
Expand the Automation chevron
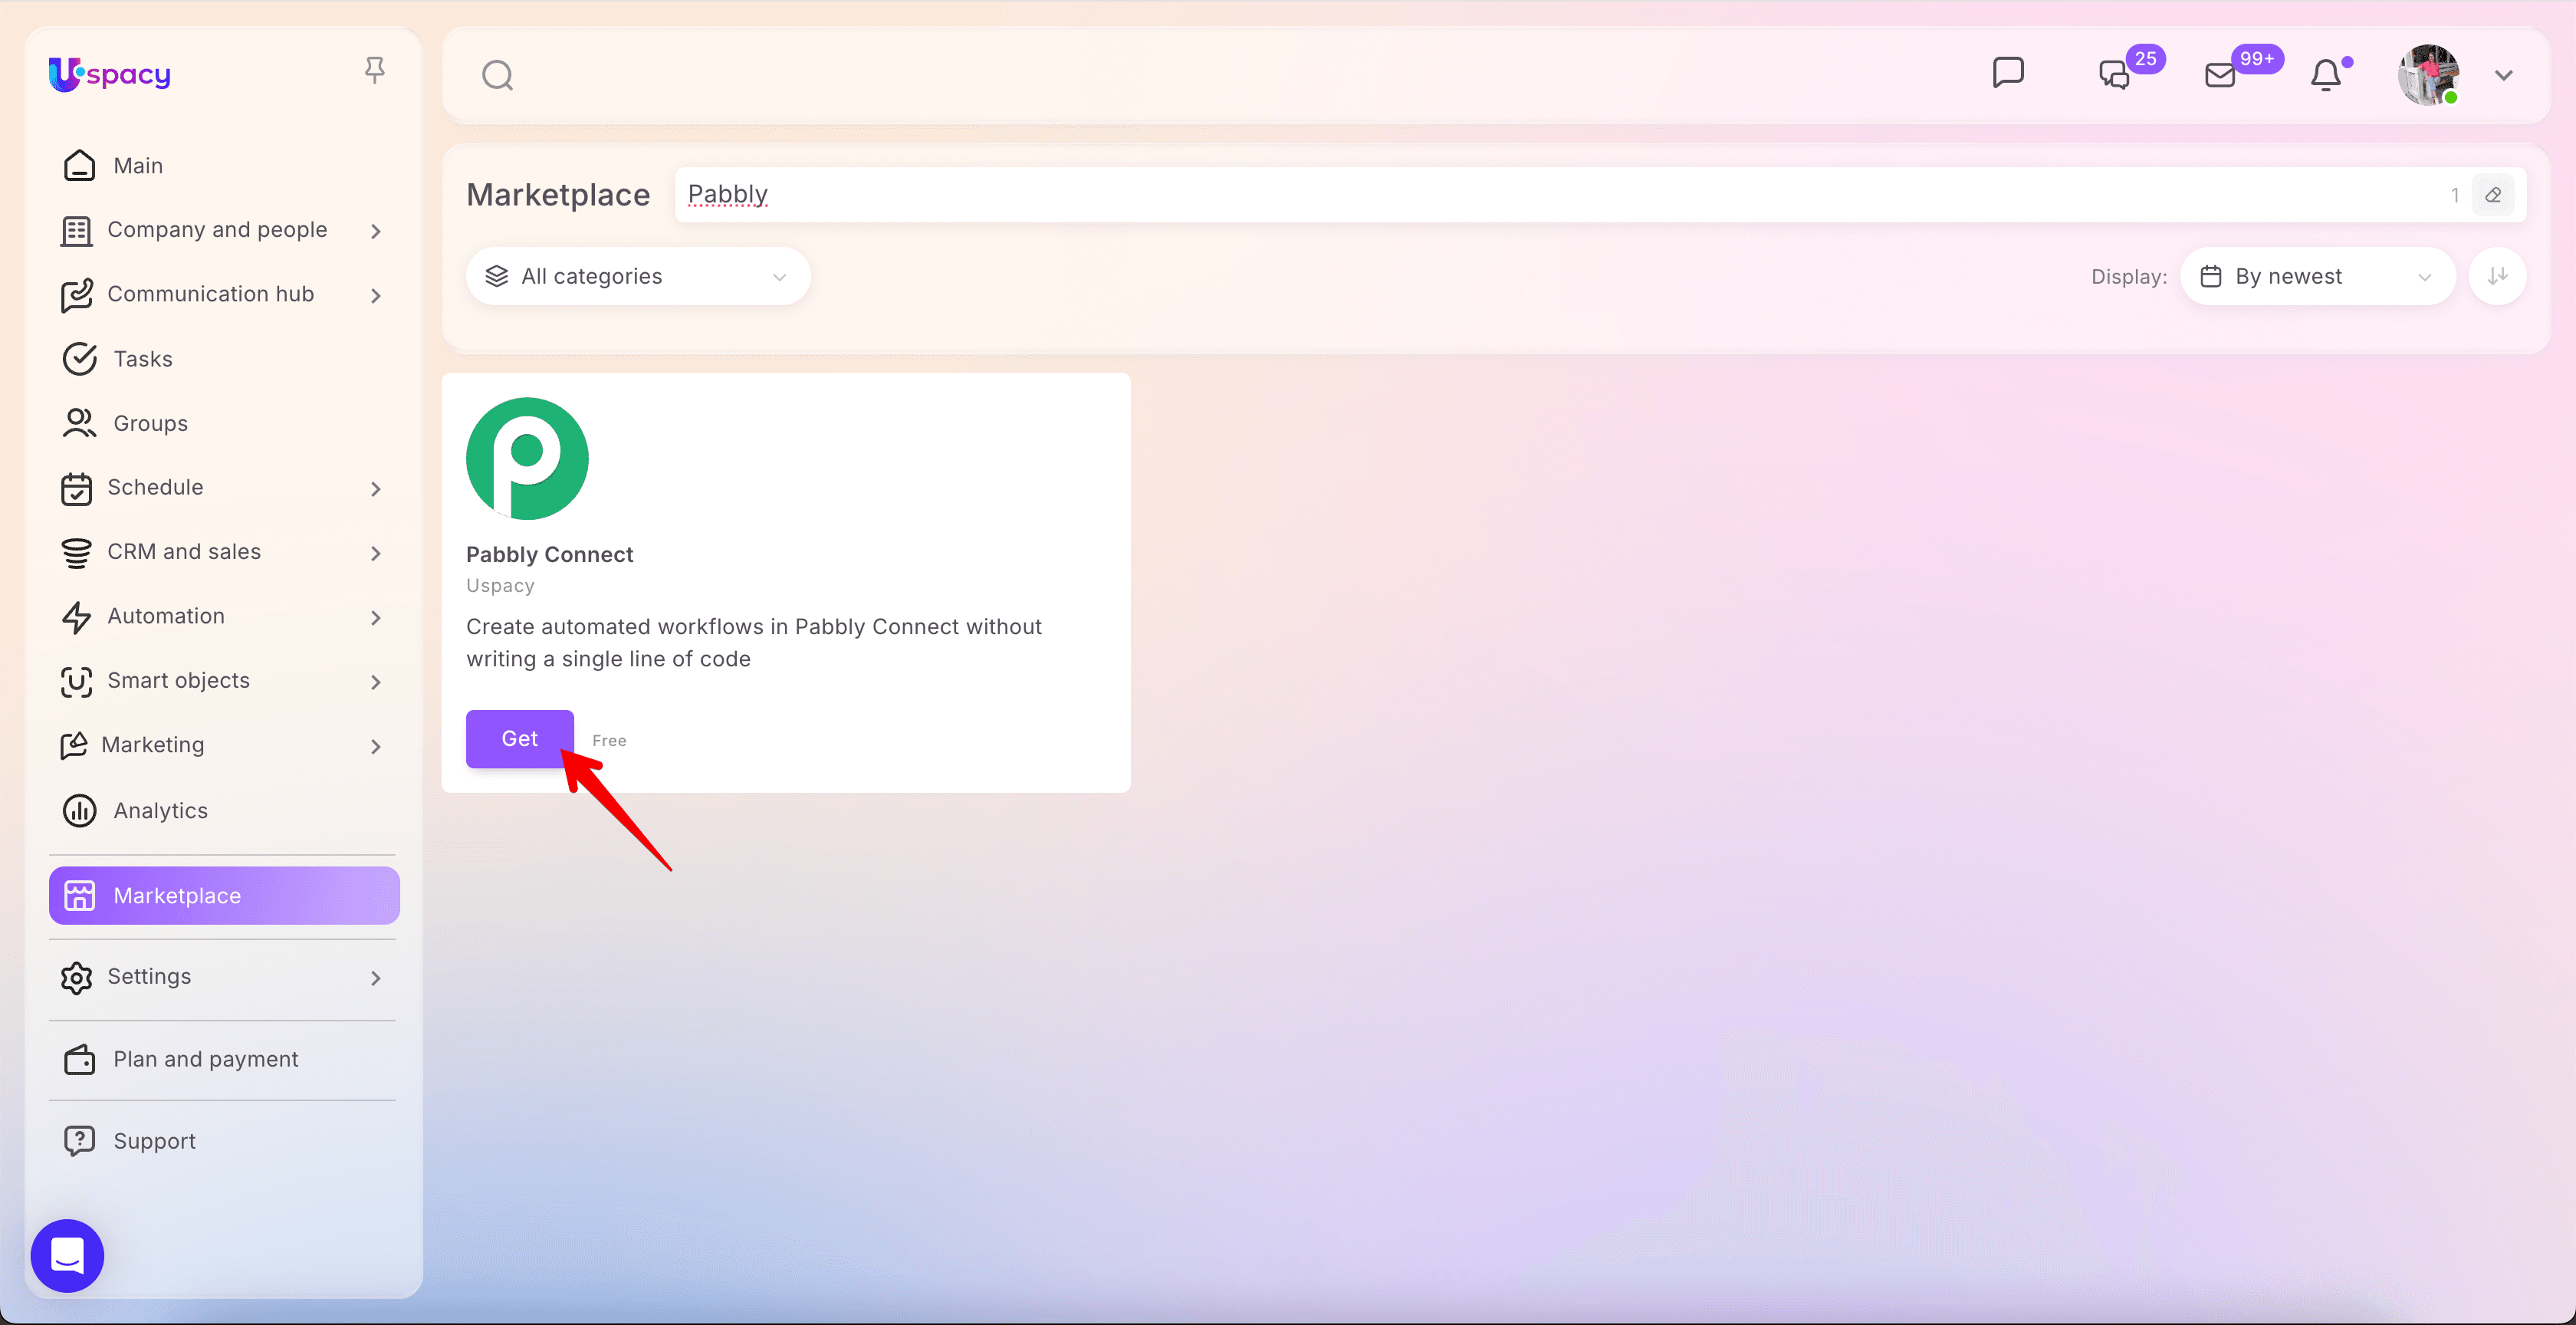376,617
